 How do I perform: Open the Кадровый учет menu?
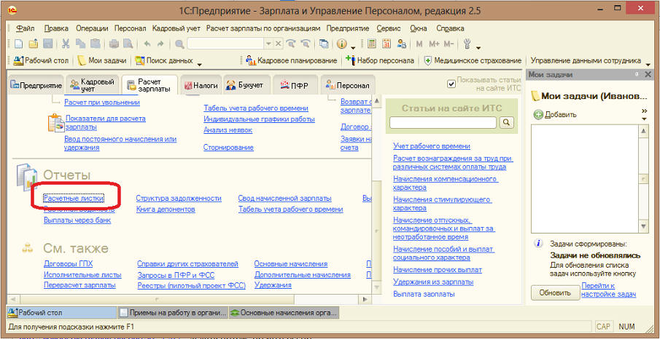click(176, 28)
